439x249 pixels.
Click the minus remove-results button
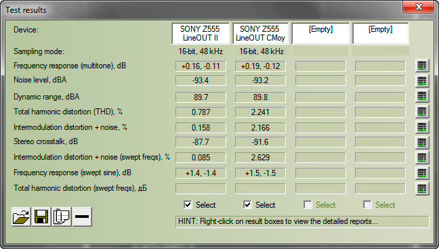click(82, 217)
